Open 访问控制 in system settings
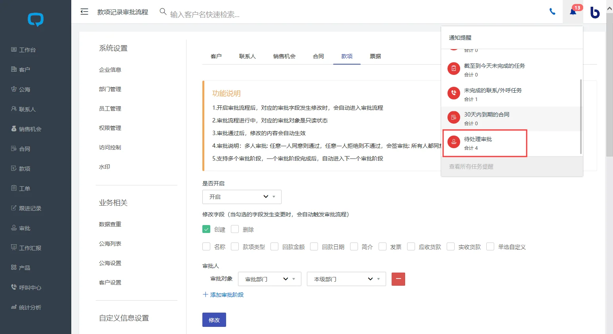 tap(110, 147)
